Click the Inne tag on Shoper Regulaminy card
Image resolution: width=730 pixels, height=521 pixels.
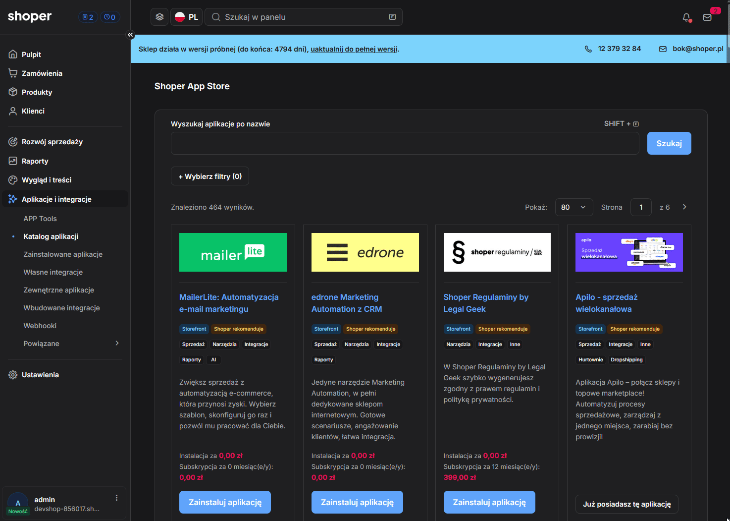point(515,344)
